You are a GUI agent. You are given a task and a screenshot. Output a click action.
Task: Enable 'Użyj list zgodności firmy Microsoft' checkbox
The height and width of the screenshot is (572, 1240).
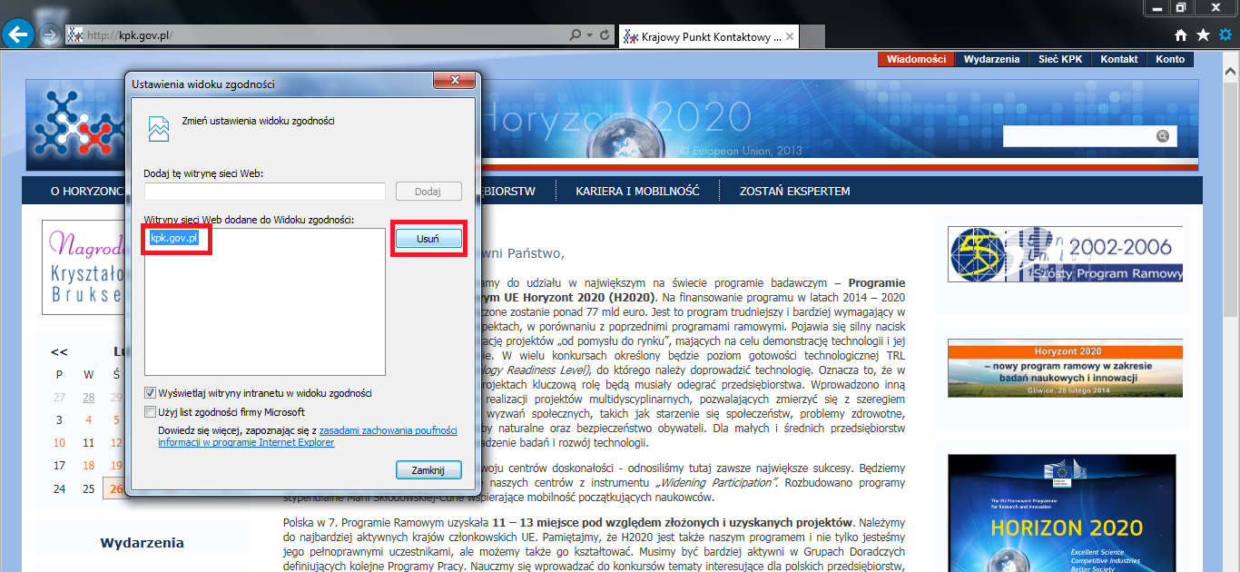tap(150, 412)
